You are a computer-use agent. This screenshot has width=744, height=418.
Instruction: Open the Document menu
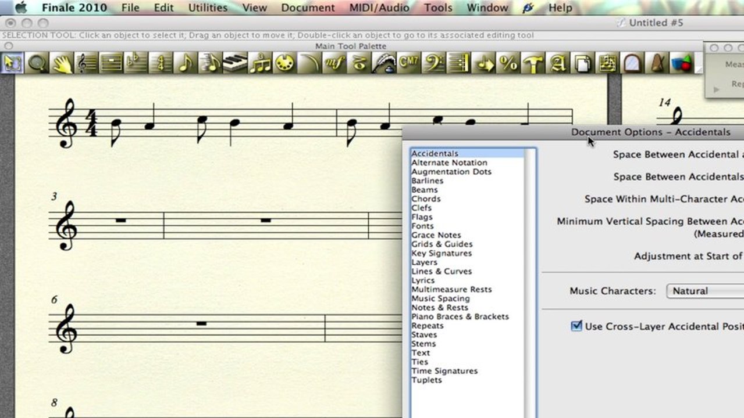tap(308, 8)
